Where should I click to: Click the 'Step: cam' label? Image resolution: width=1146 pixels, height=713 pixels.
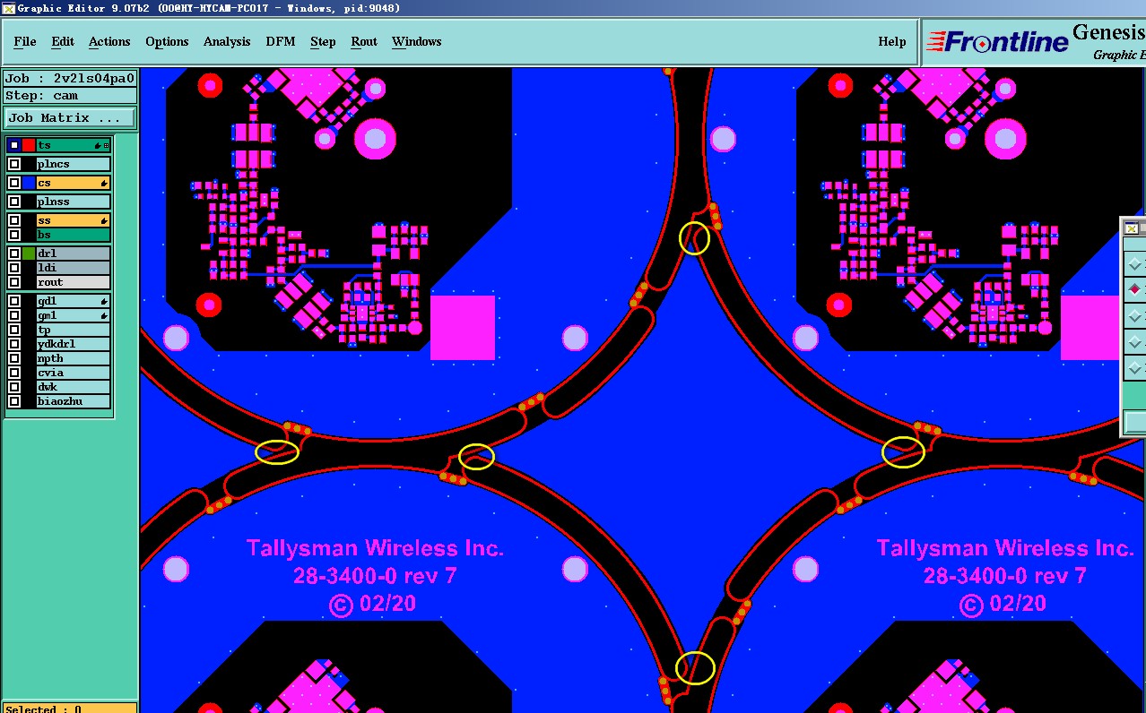coord(70,95)
